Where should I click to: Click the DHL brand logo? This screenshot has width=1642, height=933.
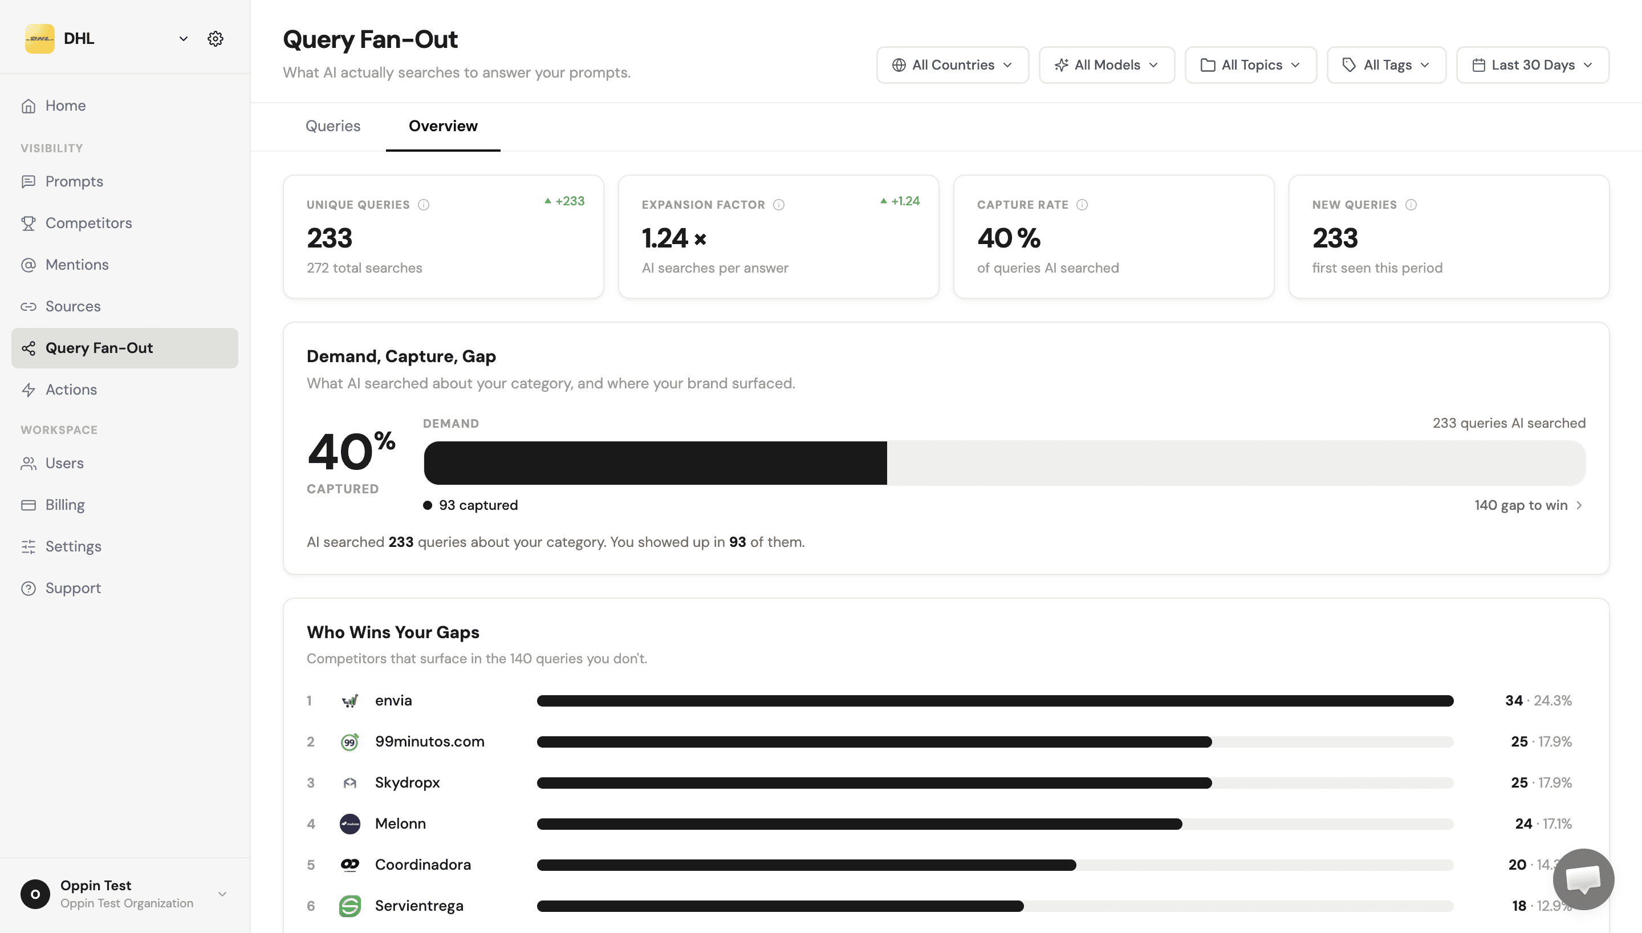pos(40,38)
